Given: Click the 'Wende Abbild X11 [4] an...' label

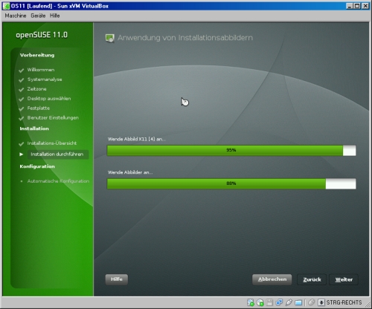Looking at the screenshot, I should 137,139.
